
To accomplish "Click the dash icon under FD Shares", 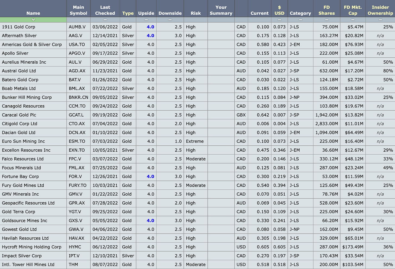I will pyautogui.click(x=326, y=20).
